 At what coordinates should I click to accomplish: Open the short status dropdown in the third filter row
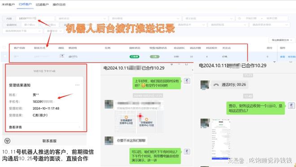point(54,31)
